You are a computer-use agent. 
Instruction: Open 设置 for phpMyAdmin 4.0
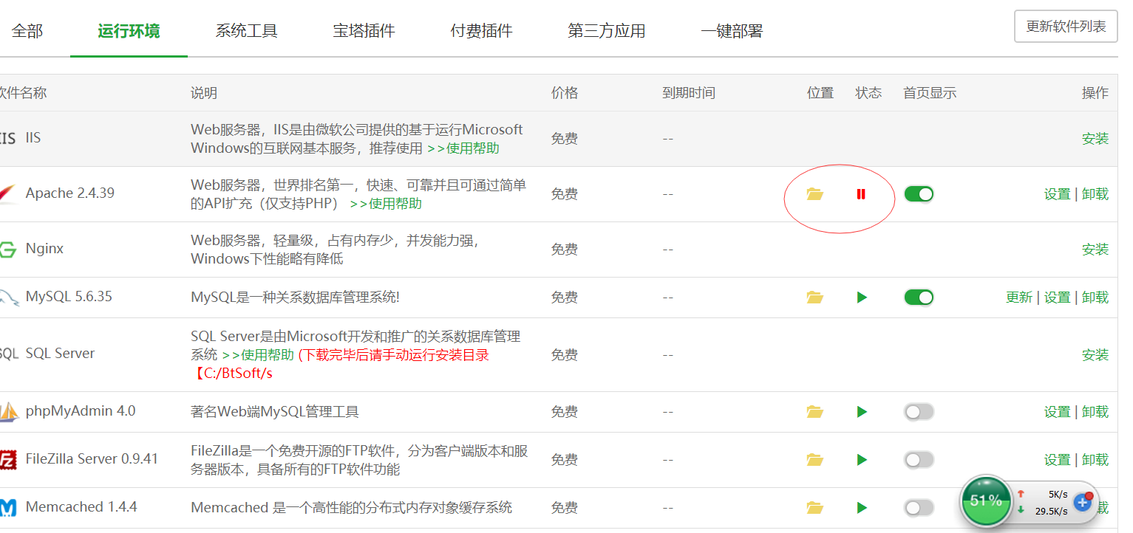click(1057, 412)
